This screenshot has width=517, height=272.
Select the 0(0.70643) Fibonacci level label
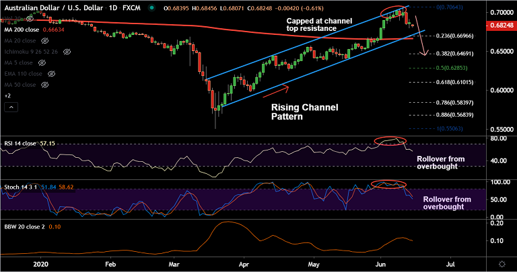[x=450, y=7]
